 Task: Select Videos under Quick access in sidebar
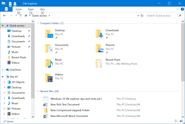[13, 63]
